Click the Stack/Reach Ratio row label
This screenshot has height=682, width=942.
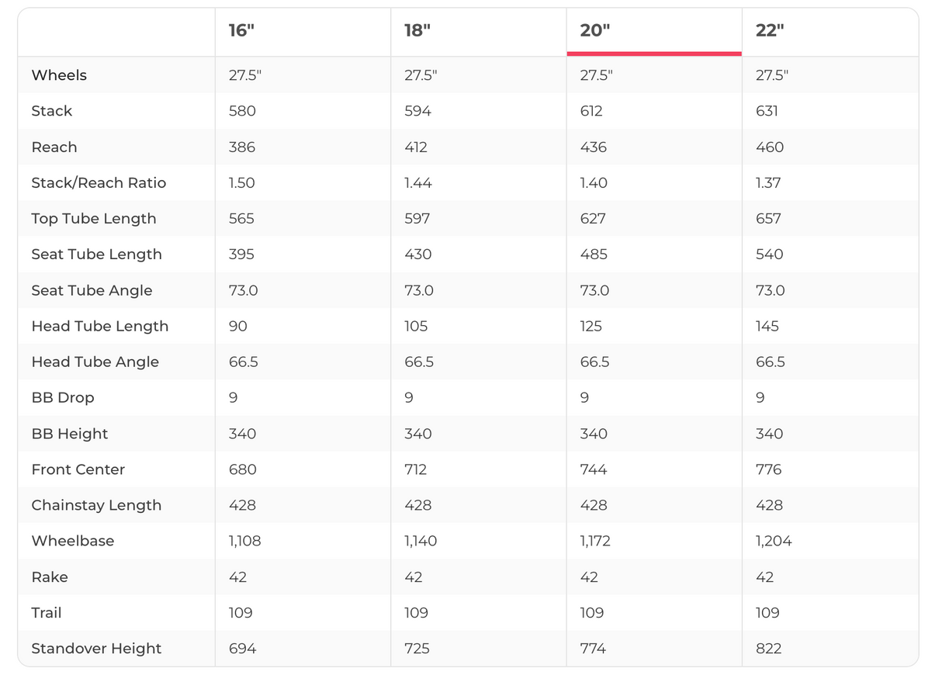99,183
